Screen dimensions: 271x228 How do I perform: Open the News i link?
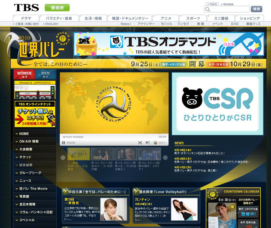(126, 24)
